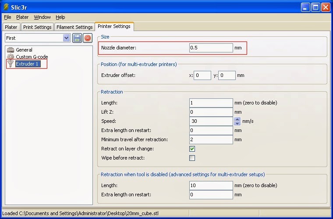The image size is (333, 219).
Task: Maximize the Slic3r window
Action: [x=315, y=7]
